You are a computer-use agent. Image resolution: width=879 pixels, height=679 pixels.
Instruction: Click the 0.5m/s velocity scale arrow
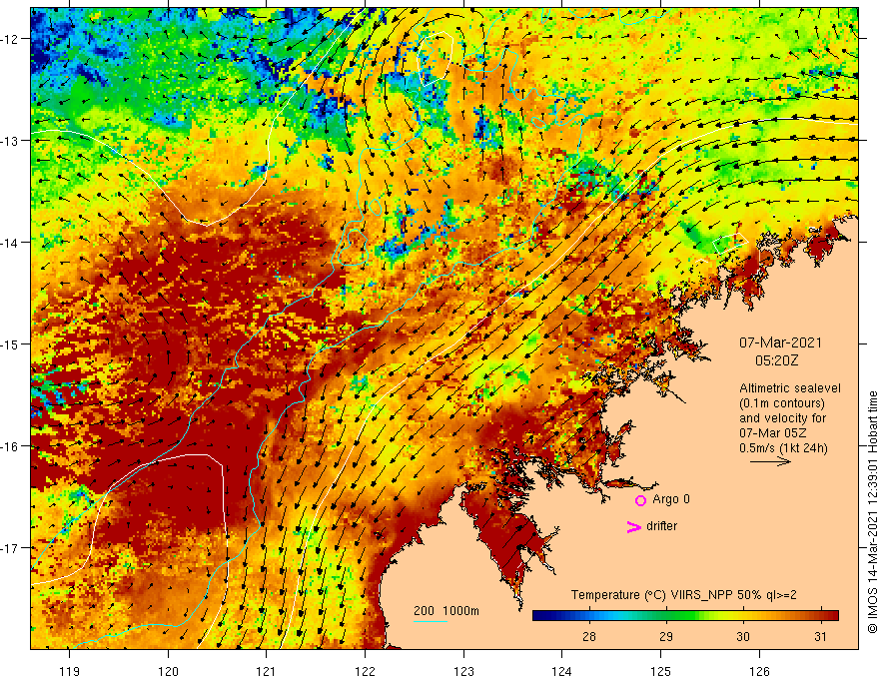click(x=771, y=461)
